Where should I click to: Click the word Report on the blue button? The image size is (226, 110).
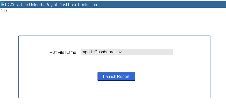[123, 77]
